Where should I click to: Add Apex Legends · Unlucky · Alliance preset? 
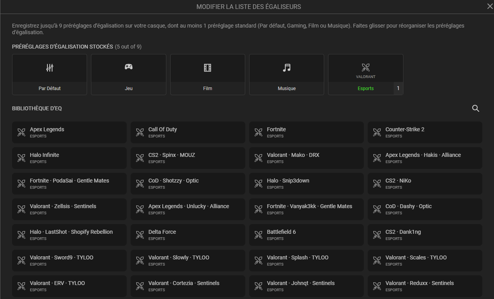pos(188,209)
